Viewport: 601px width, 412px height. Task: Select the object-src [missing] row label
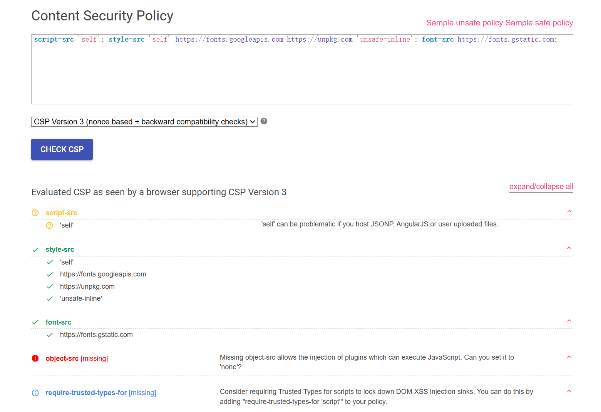click(77, 358)
